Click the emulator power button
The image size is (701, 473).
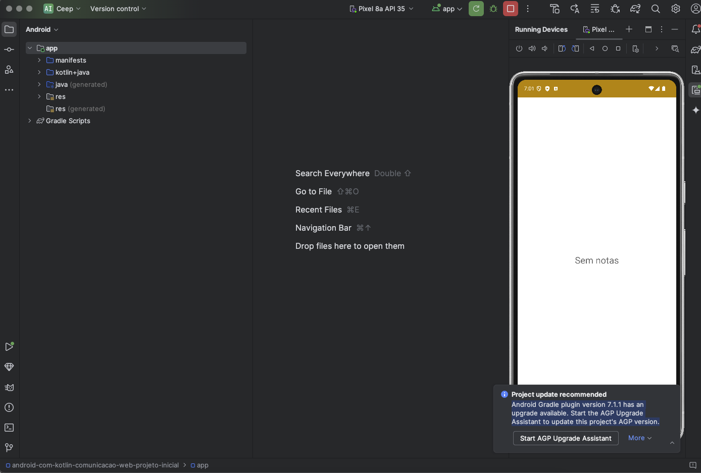click(x=519, y=48)
